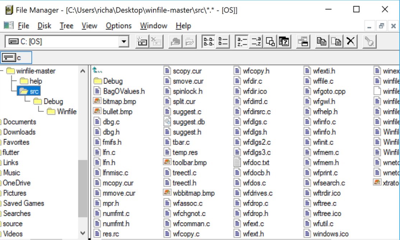The width and height of the screenshot is (400, 240).
Task: Select the file BagOValues.h
Action: 119,91
